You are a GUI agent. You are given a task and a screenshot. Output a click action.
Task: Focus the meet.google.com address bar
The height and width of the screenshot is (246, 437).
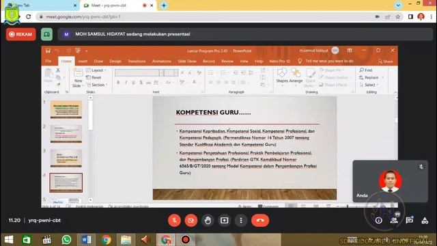(x=206, y=16)
